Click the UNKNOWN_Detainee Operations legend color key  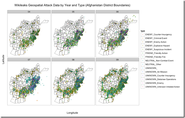pyautogui.click(x=142, y=79)
